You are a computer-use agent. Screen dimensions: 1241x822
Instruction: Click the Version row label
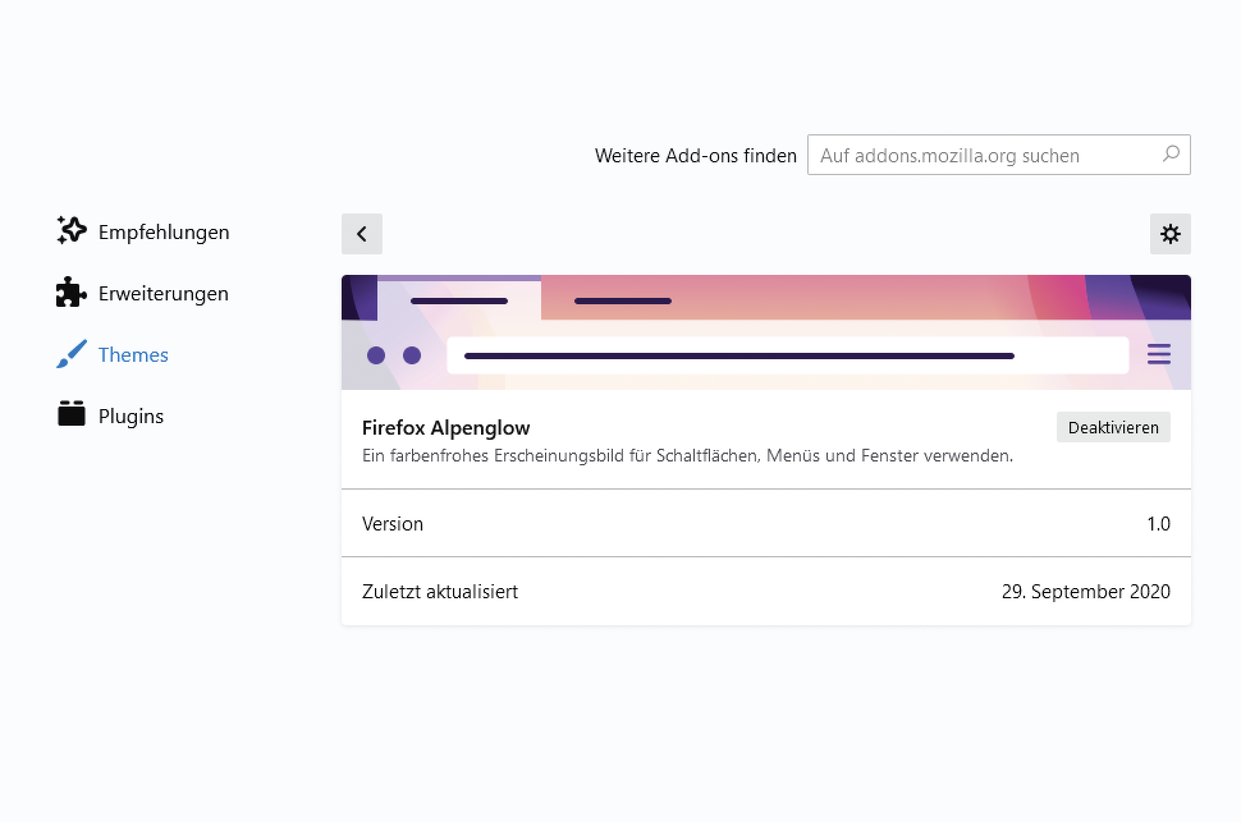coord(392,524)
